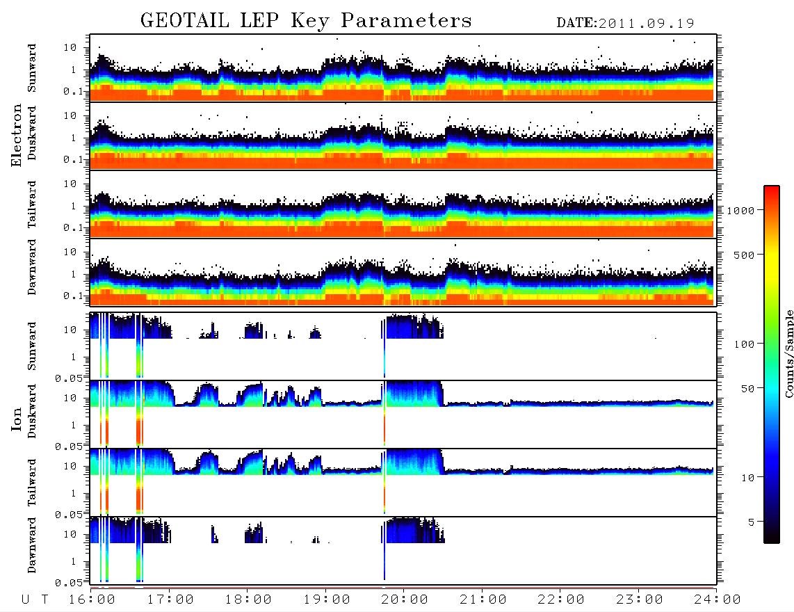Screen dimensions: 794x612
Task: Select the 23:00 time tick label
Action: [639, 599]
